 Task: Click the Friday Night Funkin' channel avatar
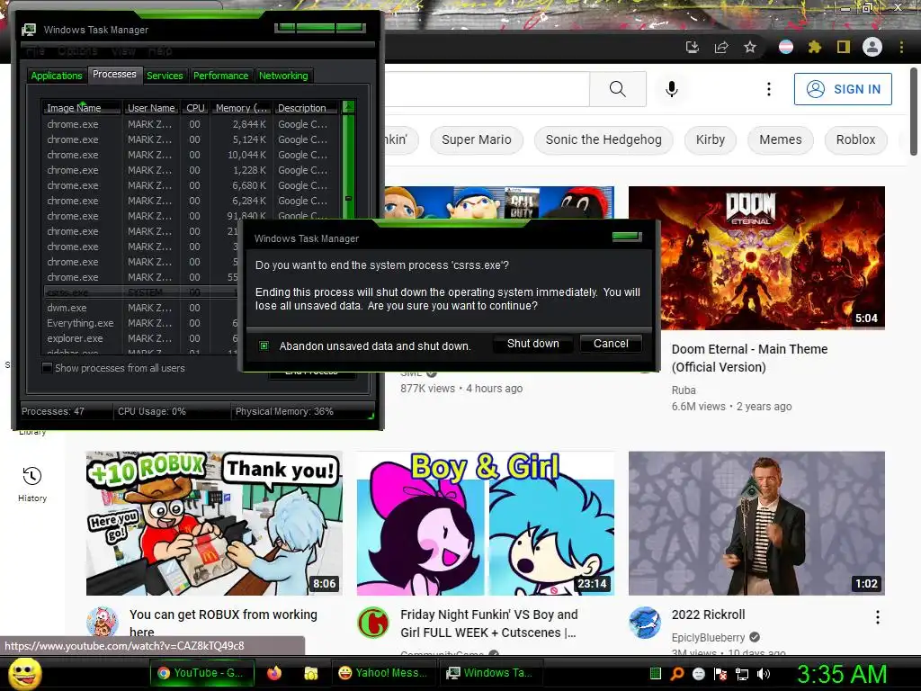pyautogui.click(x=373, y=623)
